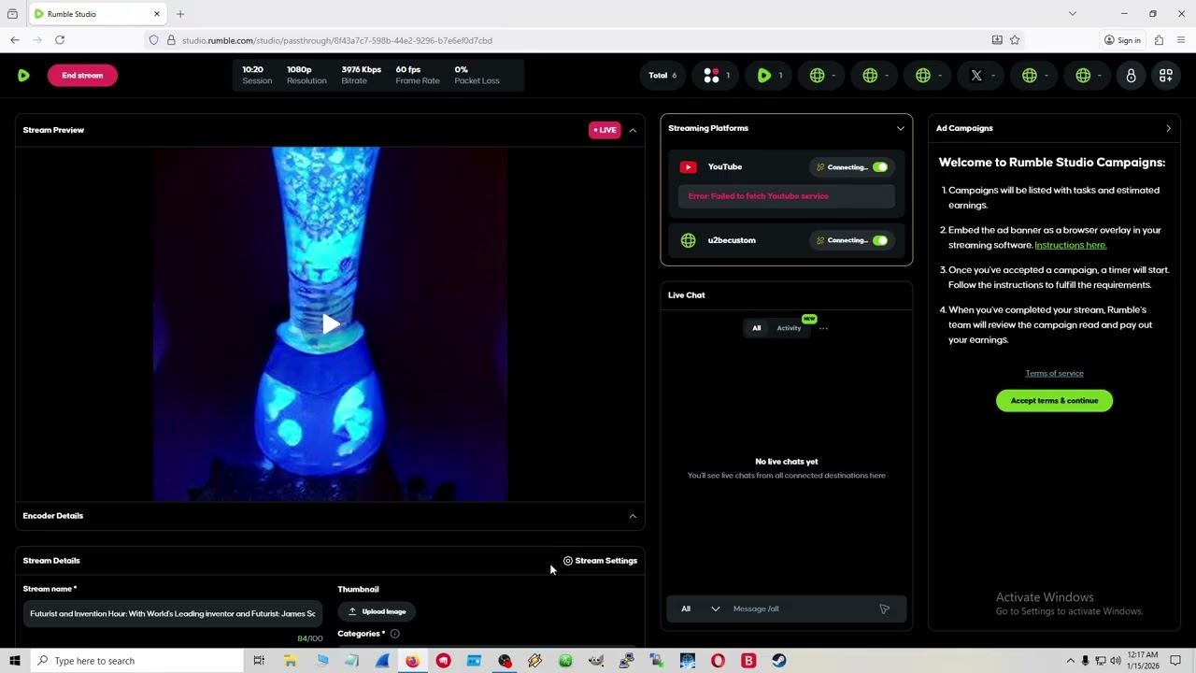Click the padlock icon in top bar
The height and width of the screenshot is (673, 1196).
pos(1131,76)
